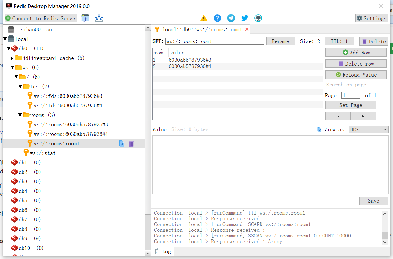Click the Search on page field
The image size is (393, 259).
356,85
